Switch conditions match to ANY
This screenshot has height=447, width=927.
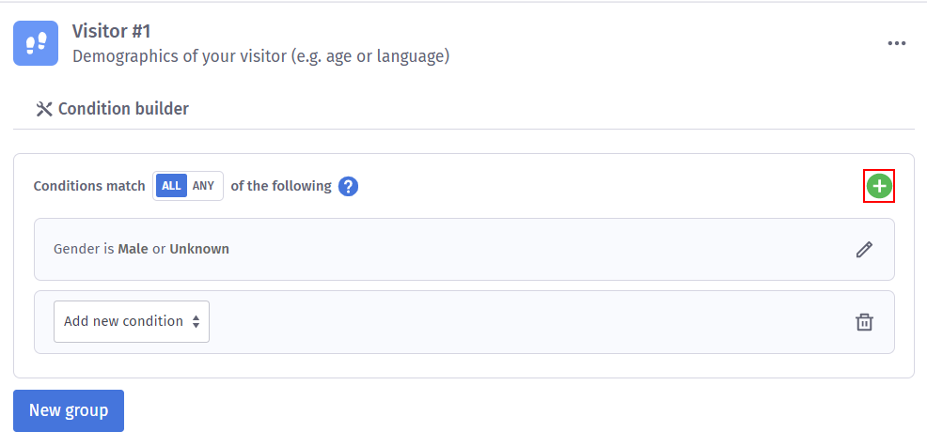(x=204, y=186)
